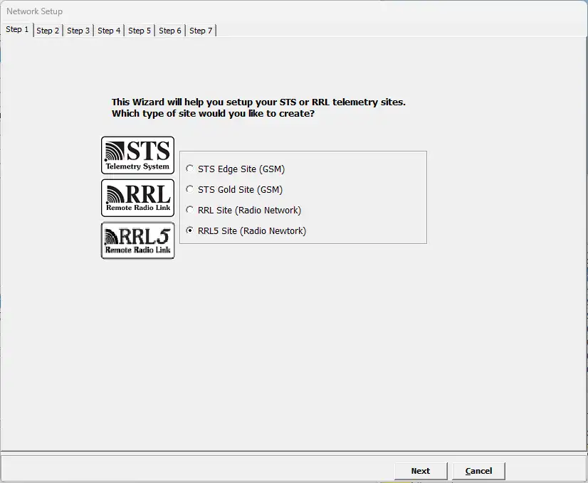Click the Network Setup window title

point(35,11)
